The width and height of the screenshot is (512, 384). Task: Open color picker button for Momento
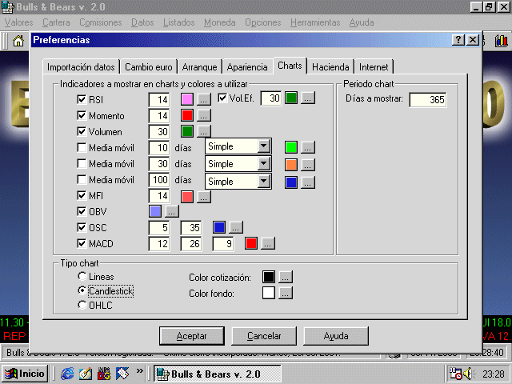click(x=203, y=115)
